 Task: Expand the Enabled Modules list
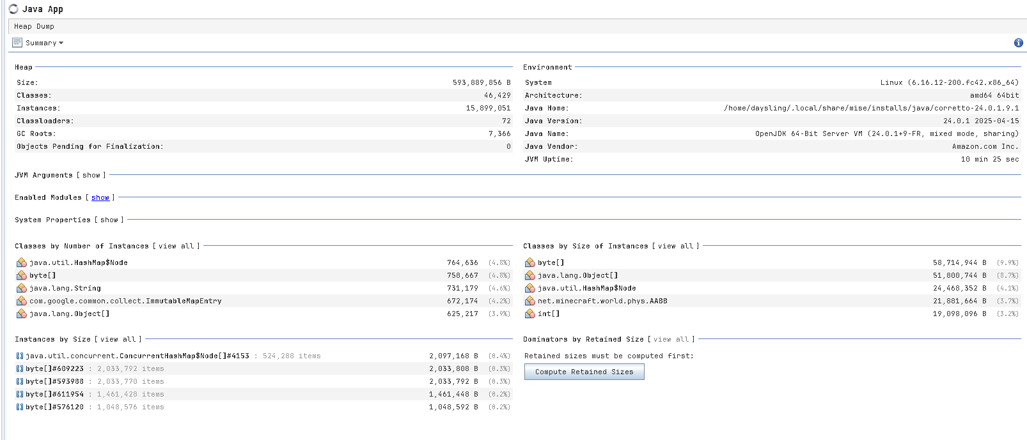100,197
